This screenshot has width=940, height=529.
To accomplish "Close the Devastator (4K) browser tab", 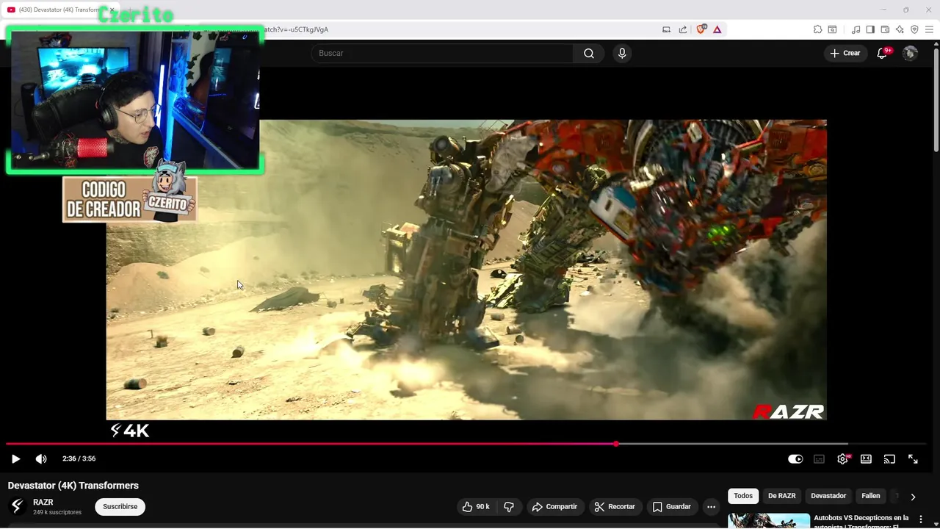I will click(x=112, y=10).
